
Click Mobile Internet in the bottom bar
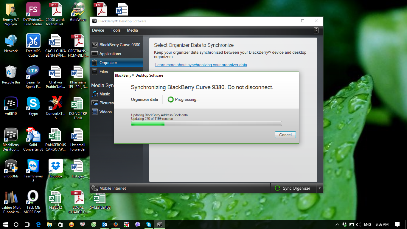pos(109,188)
